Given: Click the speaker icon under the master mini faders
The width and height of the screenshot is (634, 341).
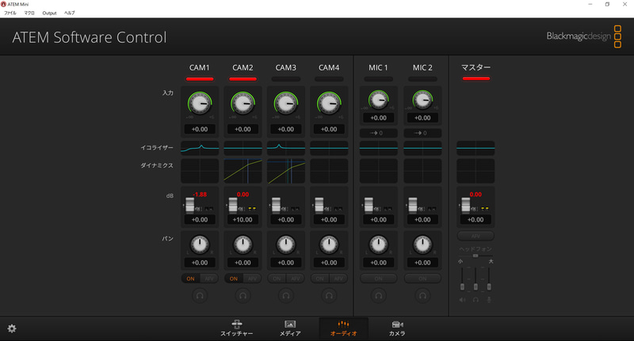Looking at the screenshot, I should (x=462, y=300).
